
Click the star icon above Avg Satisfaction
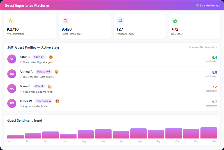(x=11, y=21)
